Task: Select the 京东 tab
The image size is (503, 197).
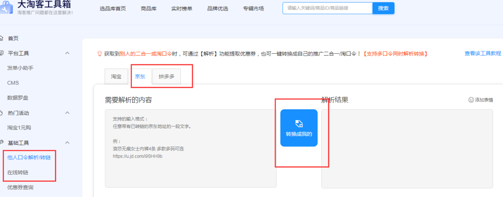Action: click(x=140, y=77)
